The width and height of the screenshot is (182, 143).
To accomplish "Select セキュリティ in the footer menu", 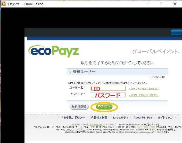I will [x=121, y=118].
